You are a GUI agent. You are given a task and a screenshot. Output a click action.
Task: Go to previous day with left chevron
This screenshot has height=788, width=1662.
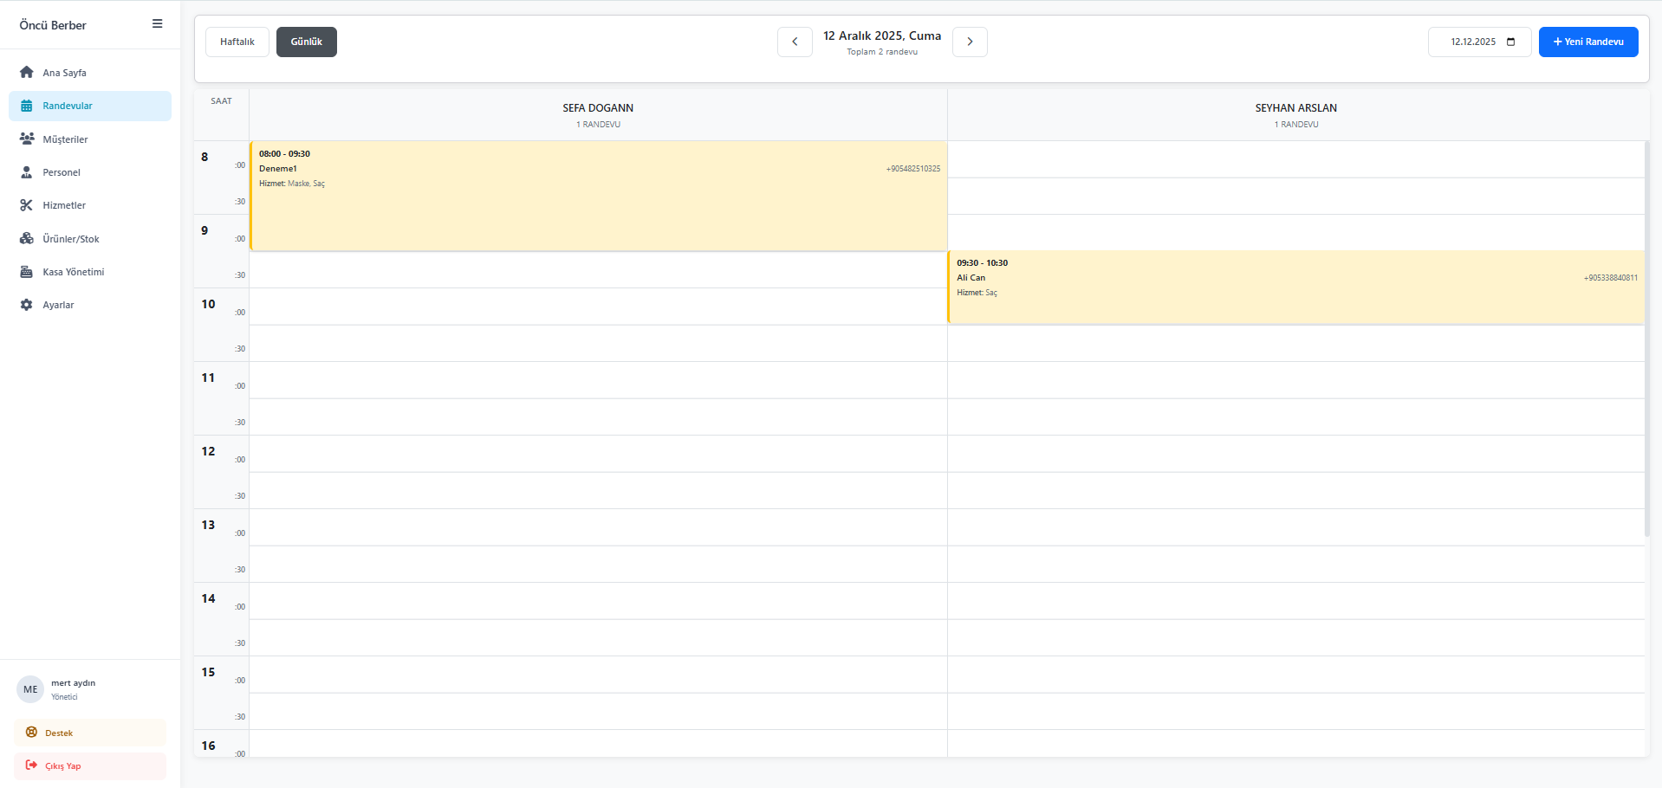(795, 42)
